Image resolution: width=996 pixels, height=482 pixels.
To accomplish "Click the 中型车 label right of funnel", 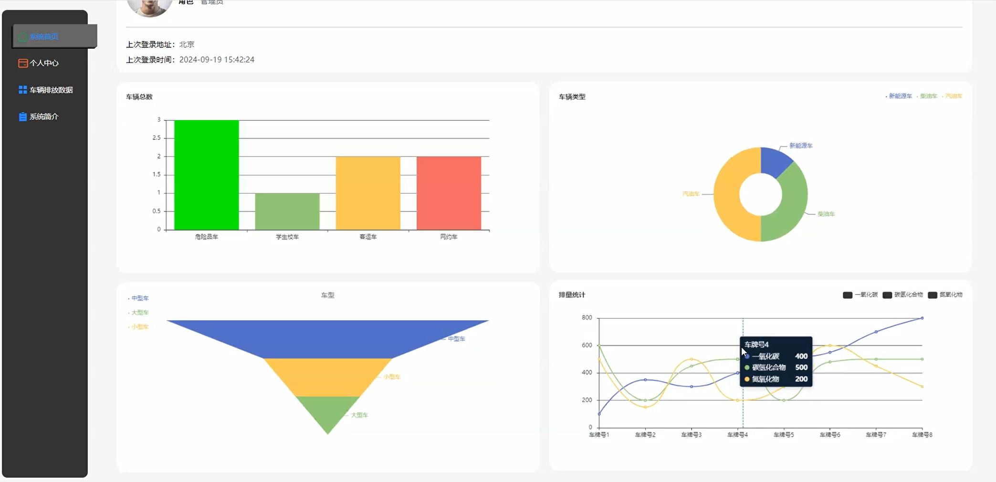I will [x=457, y=339].
